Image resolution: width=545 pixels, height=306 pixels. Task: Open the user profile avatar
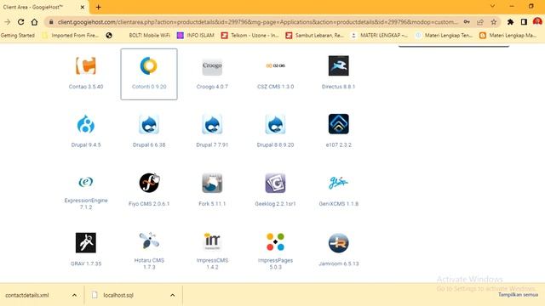point(537,22)
